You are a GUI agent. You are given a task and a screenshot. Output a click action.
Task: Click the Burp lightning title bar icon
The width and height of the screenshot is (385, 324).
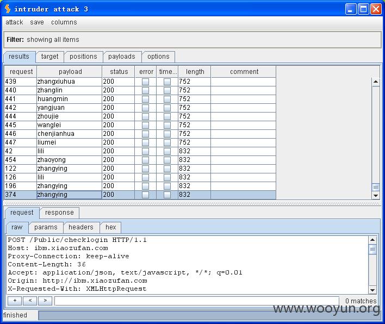8,9
